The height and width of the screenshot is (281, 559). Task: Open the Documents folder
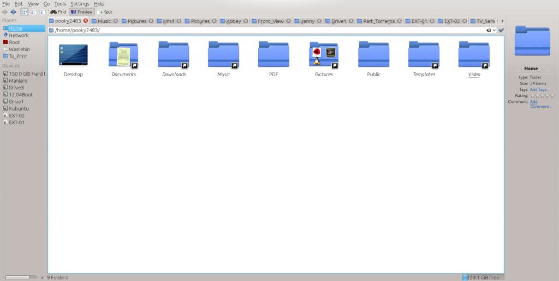(123, 55)
